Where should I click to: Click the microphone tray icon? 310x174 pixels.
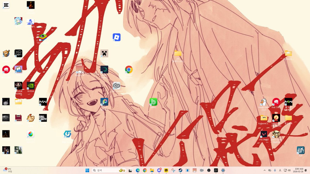pos(275,170)
